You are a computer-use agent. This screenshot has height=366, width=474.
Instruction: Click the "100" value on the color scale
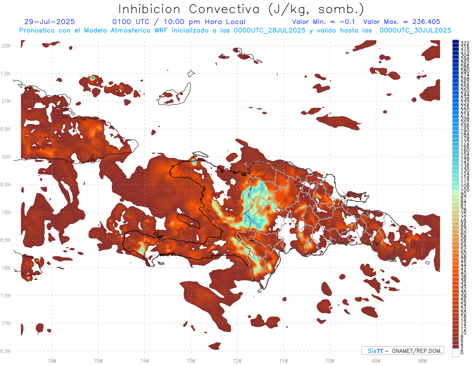(465, 190)
